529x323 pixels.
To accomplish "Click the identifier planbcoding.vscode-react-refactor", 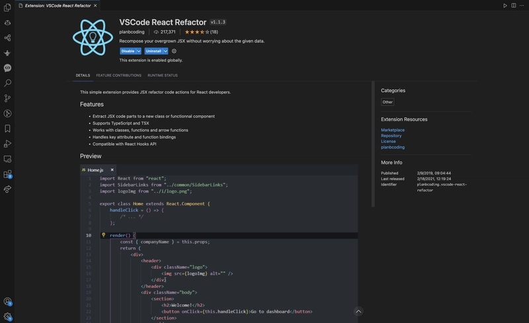I will pyautogui.click(x=442, y=187).
